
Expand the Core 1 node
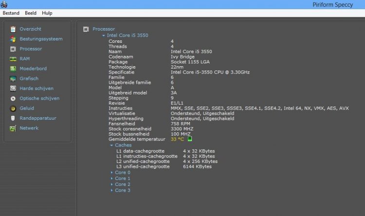[112, 179]
